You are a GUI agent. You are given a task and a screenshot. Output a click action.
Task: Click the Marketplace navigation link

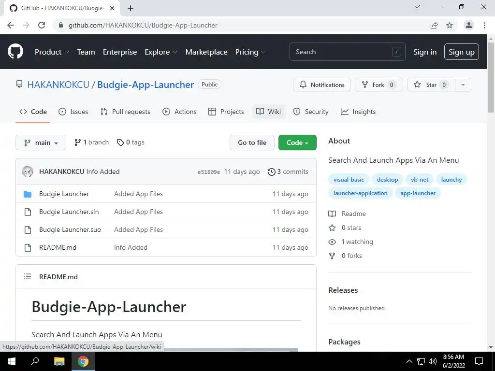(x=206, y=52)
